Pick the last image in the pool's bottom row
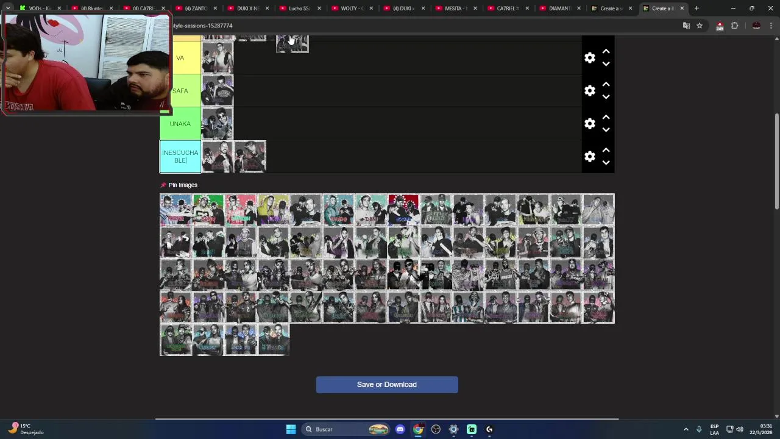This screenshot has width=780, height=439. click(273, 340)
